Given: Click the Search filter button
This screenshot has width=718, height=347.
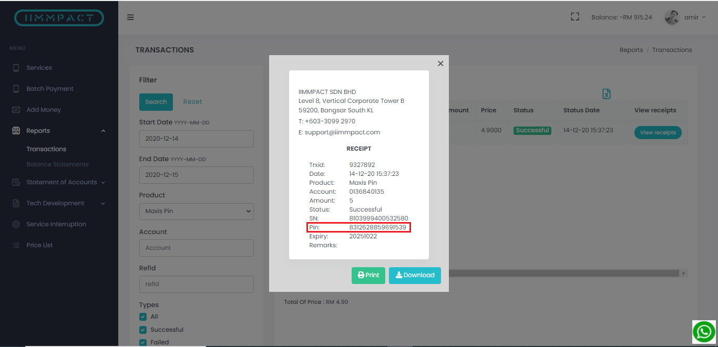Looking at the screenshot, I should pyautogui.click(x=156, y=102).
